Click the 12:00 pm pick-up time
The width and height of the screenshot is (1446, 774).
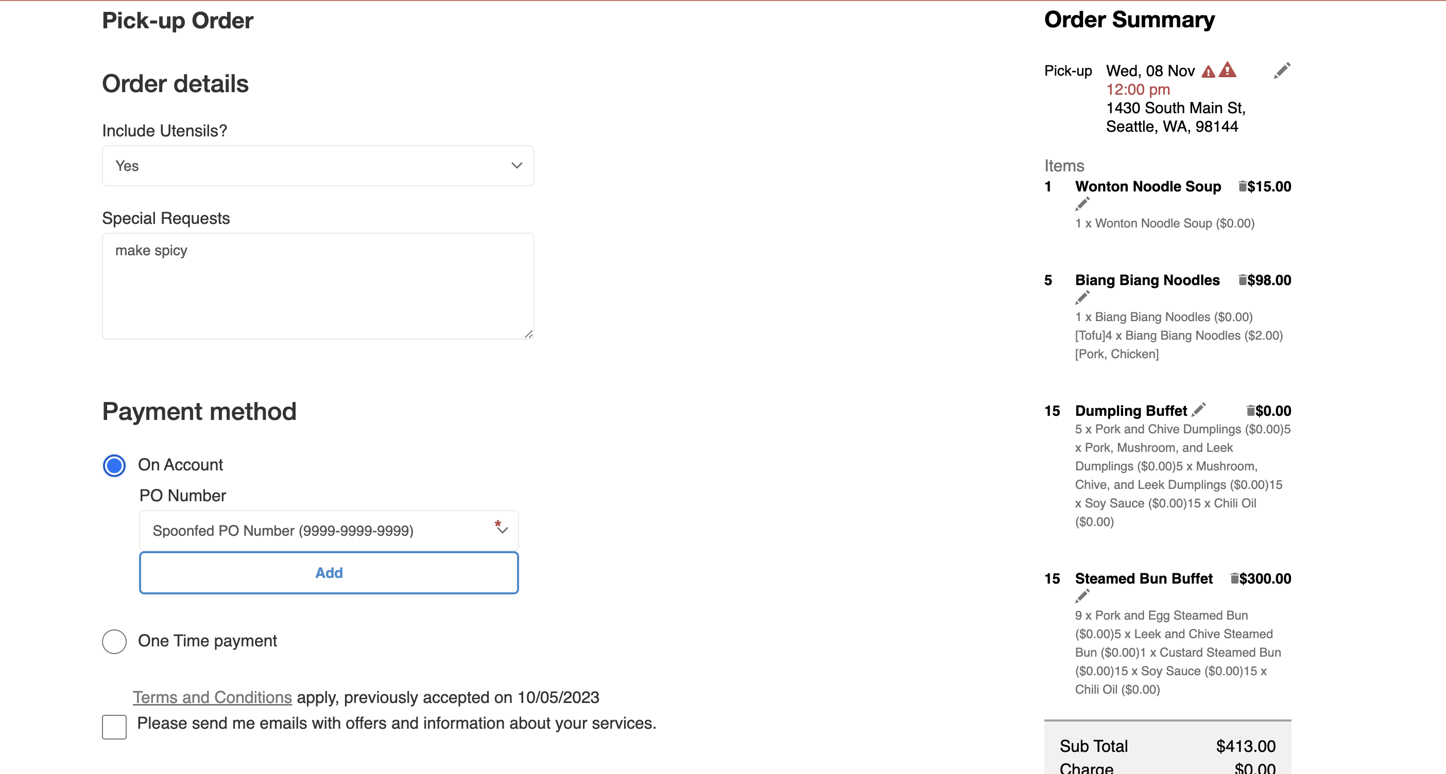1138,89
